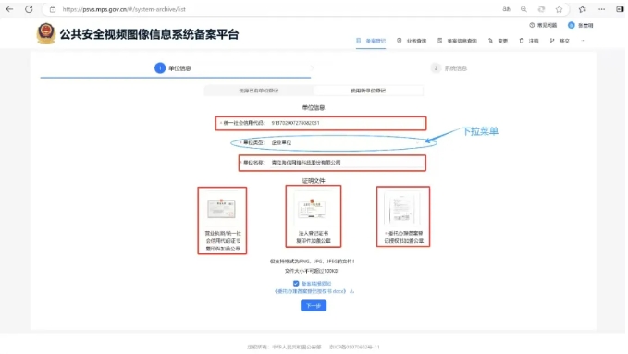Select the 注销 menu item
628x354 pixels.
click(529, 41)
